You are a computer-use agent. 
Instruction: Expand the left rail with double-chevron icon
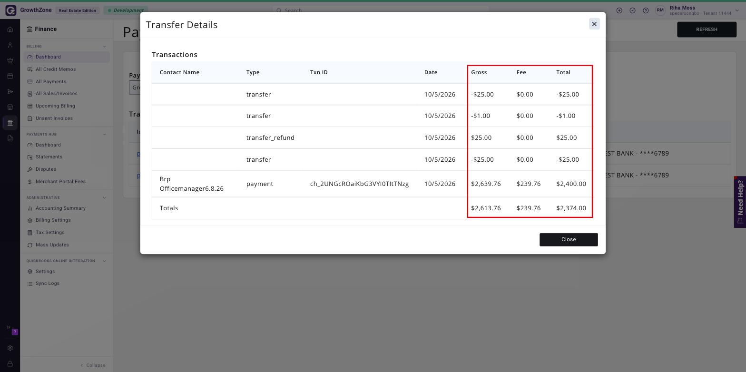click(x=8, y=327)
